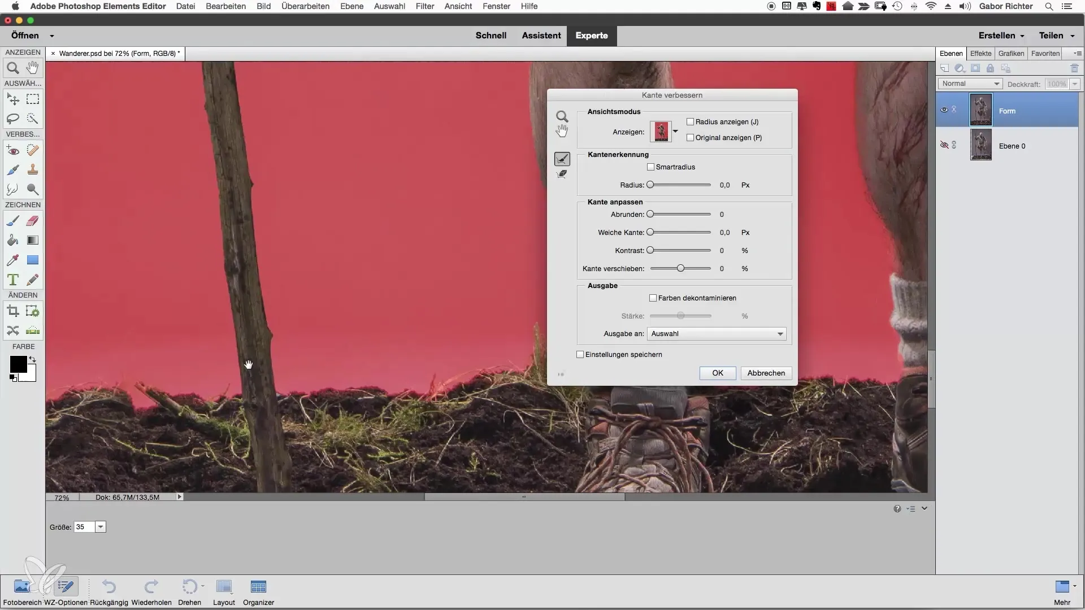Select the Refine Radius brush in the dialog
The width and height of the screenshot is (1085, 610).
562,159
